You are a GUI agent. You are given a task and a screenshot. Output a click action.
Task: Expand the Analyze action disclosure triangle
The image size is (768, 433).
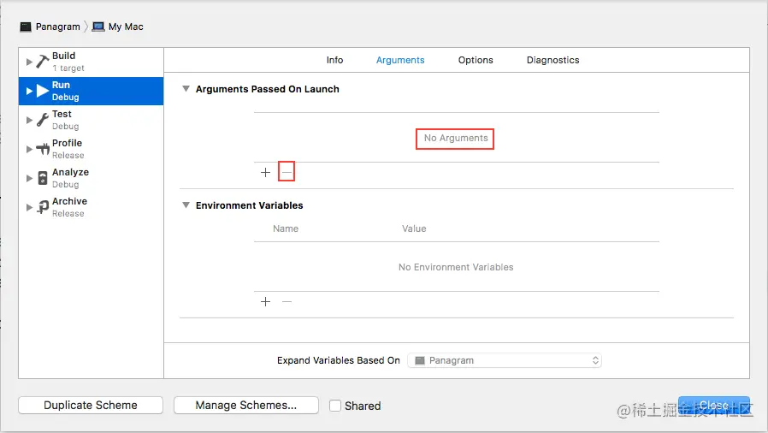[29, 178]
